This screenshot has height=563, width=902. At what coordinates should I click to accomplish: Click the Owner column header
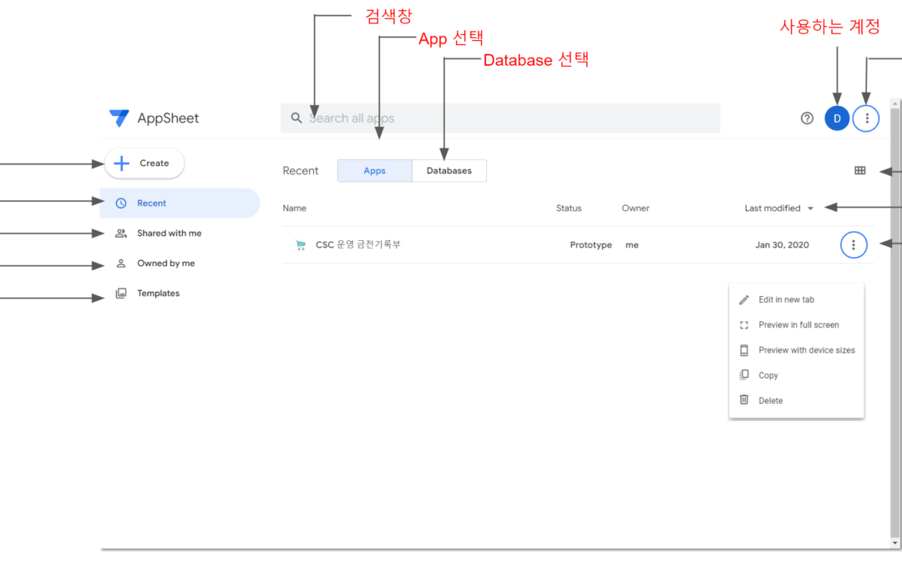pos(636,208)
